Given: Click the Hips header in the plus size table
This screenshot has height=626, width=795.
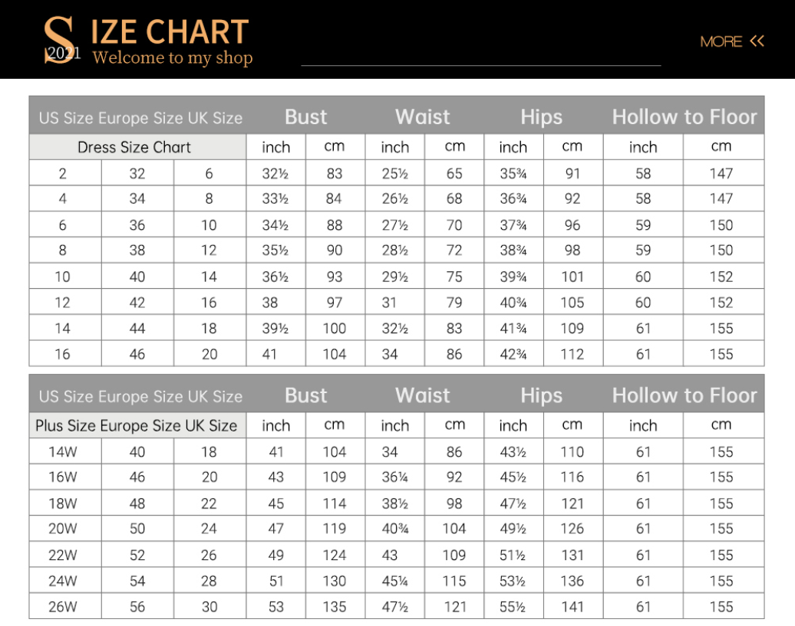Looking at the screenshot, I should coord(541,395).
